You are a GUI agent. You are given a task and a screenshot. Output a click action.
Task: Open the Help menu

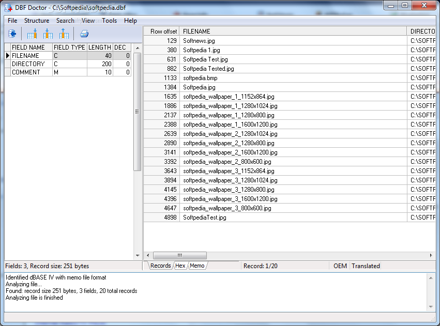(130, 21)
